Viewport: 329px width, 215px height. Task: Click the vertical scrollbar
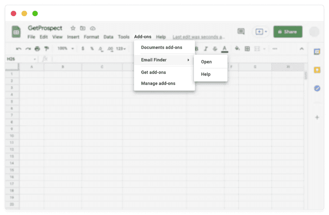[x=306, y=76]
